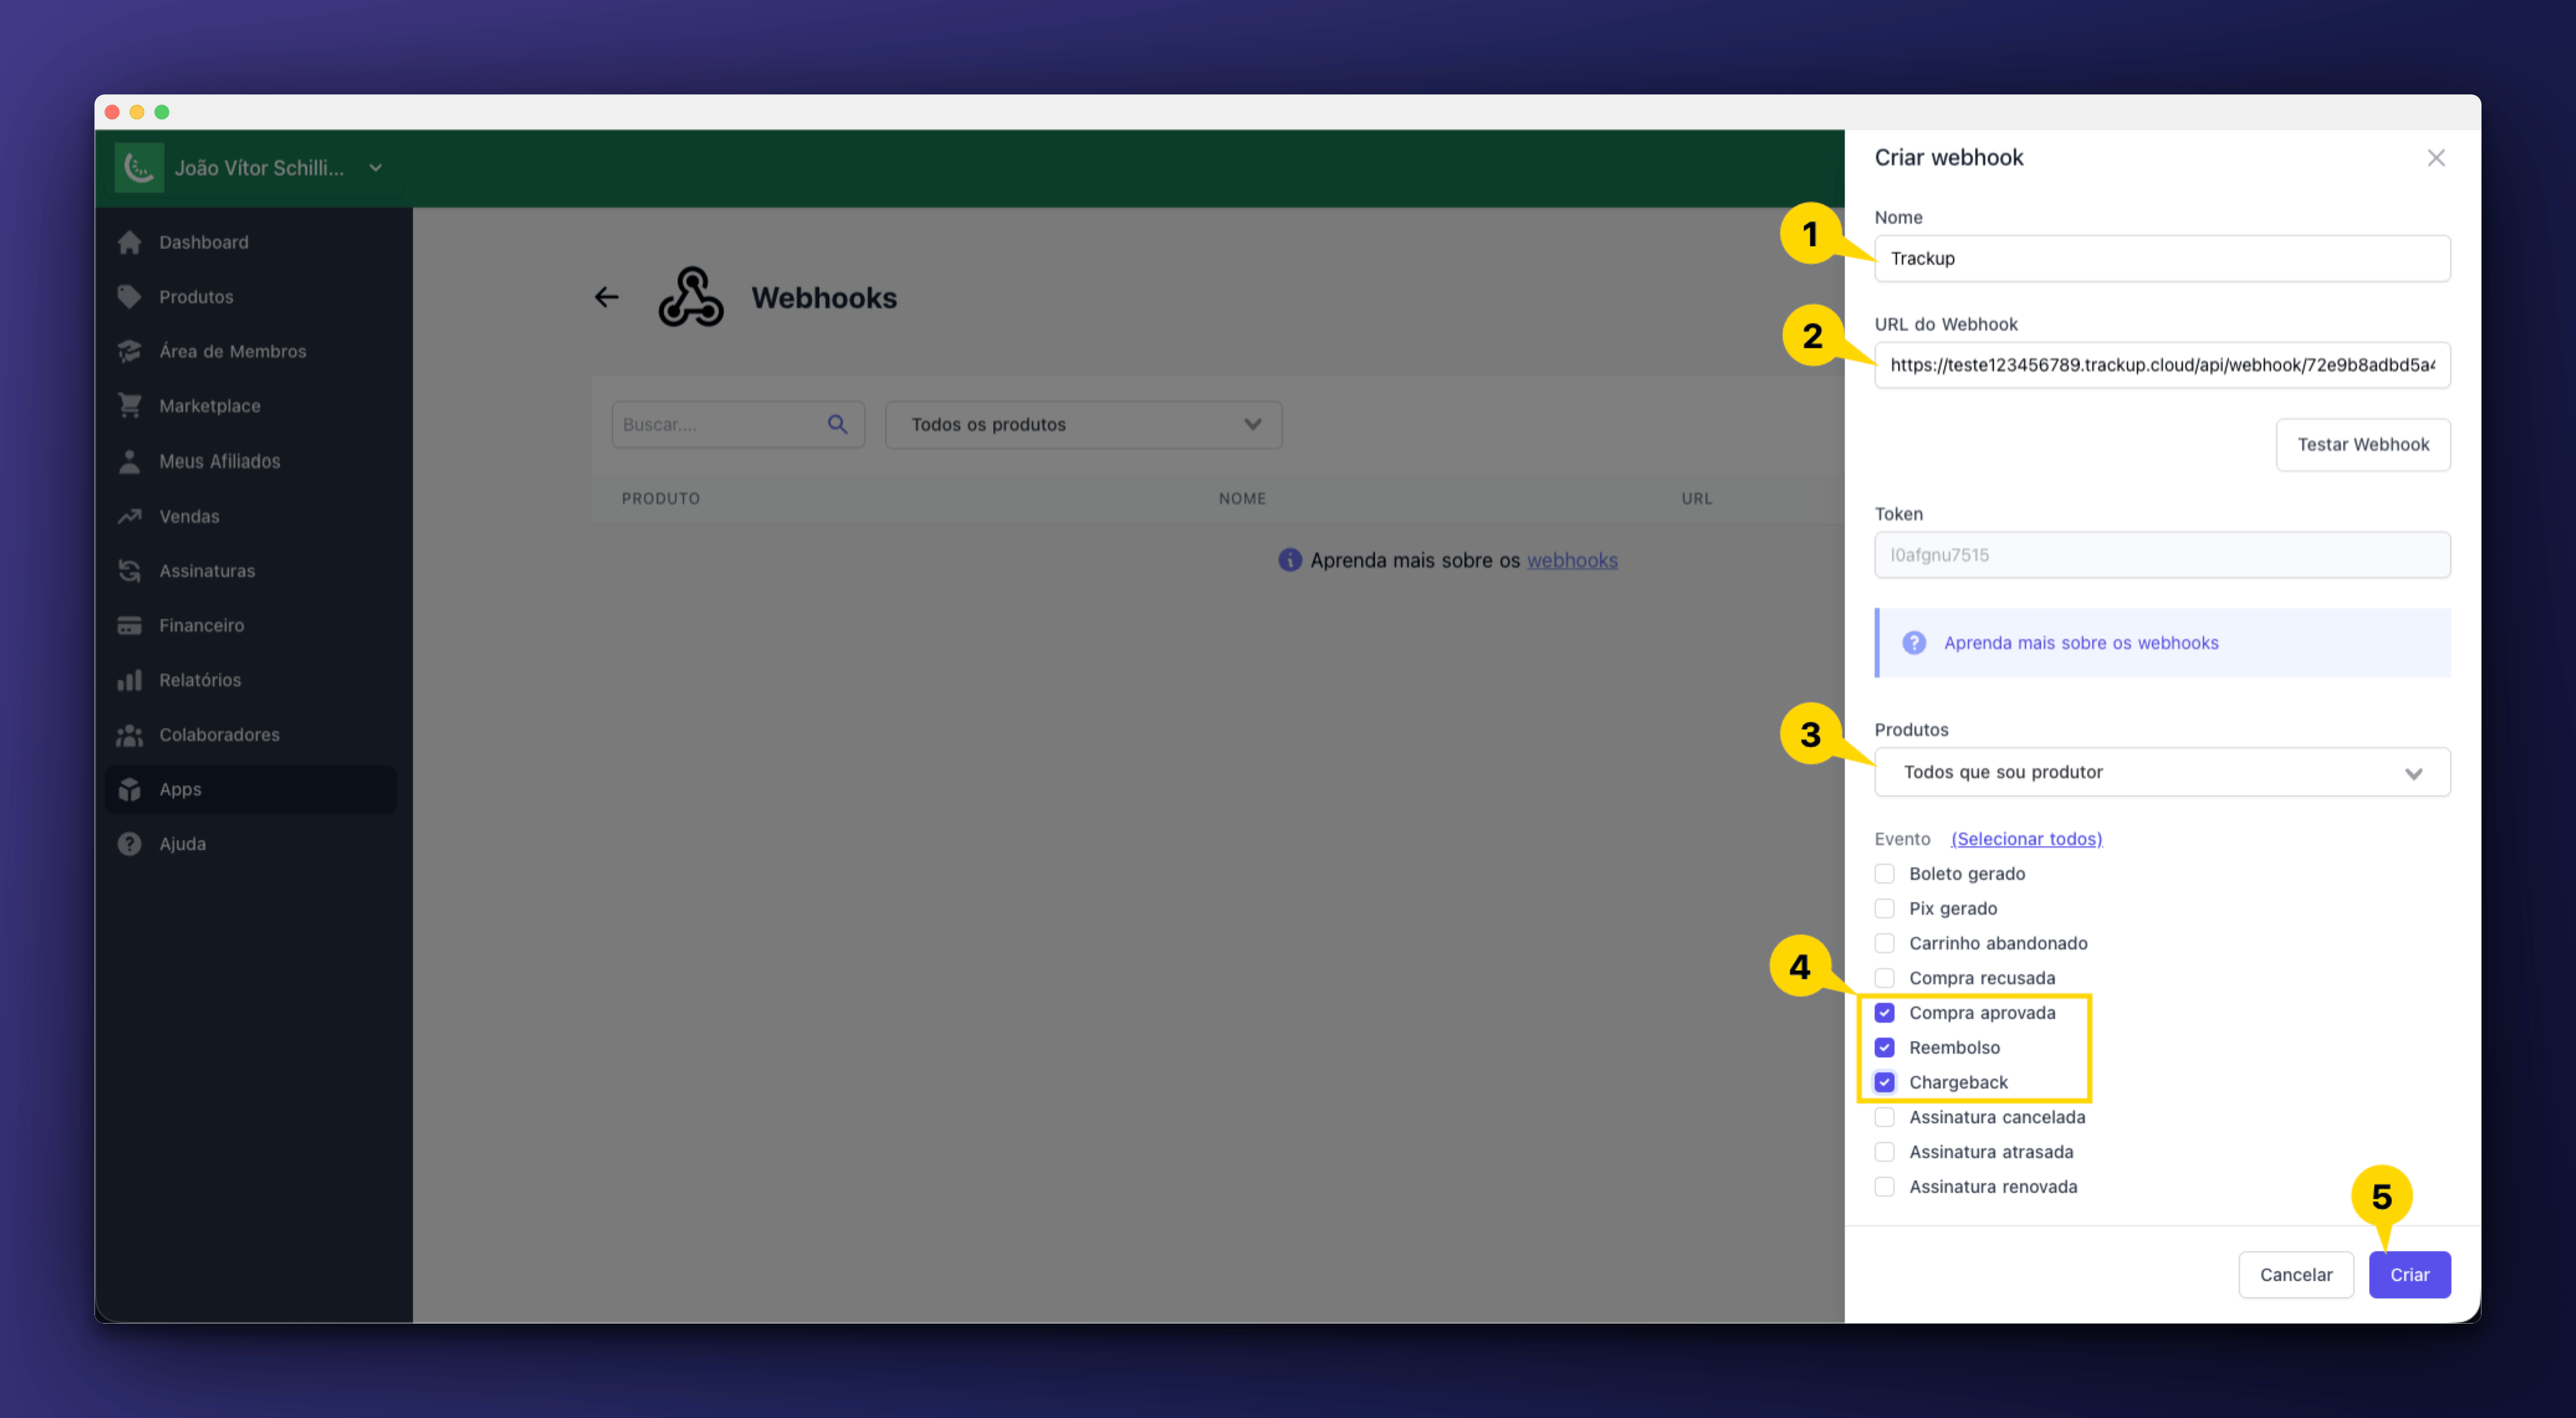The height and width of the screenshot is (1418, 2576).
Task: Click the Nome input field
Action: [x=2162, y=259]
